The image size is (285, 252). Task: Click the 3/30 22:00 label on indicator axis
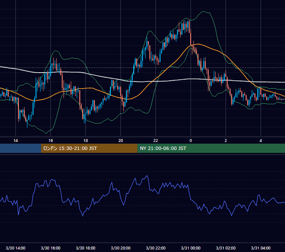(x=155, y=248)
